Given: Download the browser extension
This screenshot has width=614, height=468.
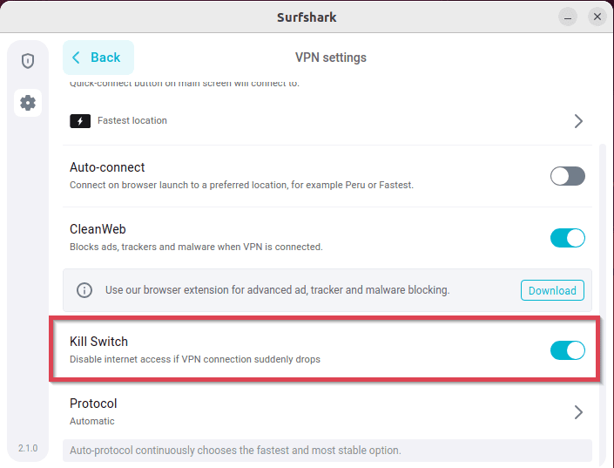Looking at the screenshot, I should pyautogui.click(x=552, y=290).
